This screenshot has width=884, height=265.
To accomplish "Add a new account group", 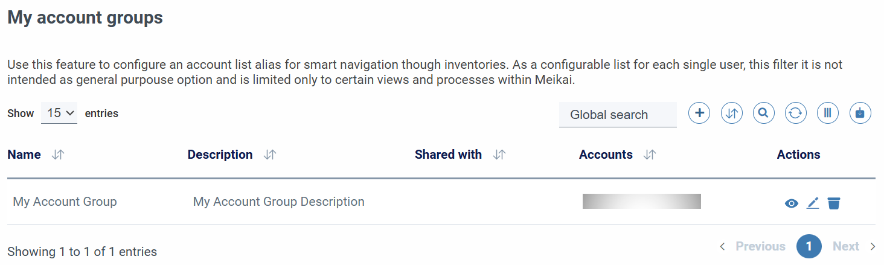I will pyautogui.click(x=699, y=113).
